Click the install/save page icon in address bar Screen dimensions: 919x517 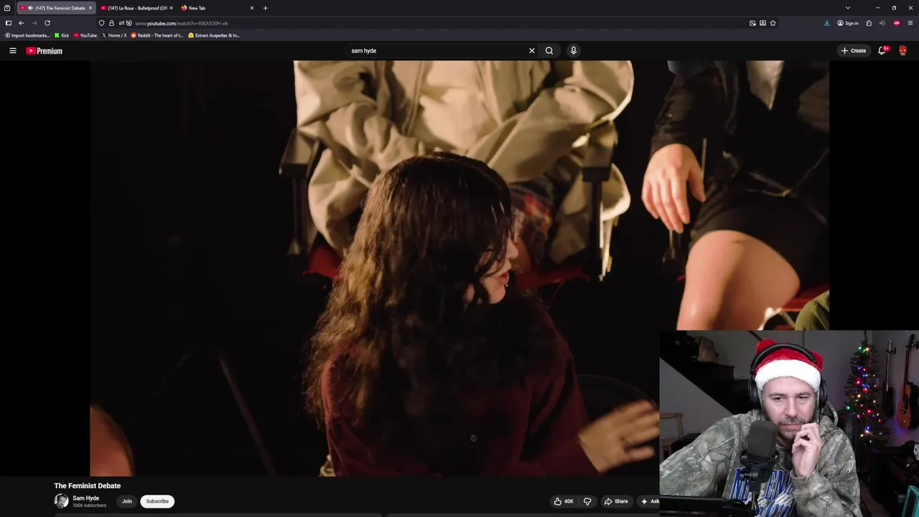pyautogui.click(x=762, y=23)
